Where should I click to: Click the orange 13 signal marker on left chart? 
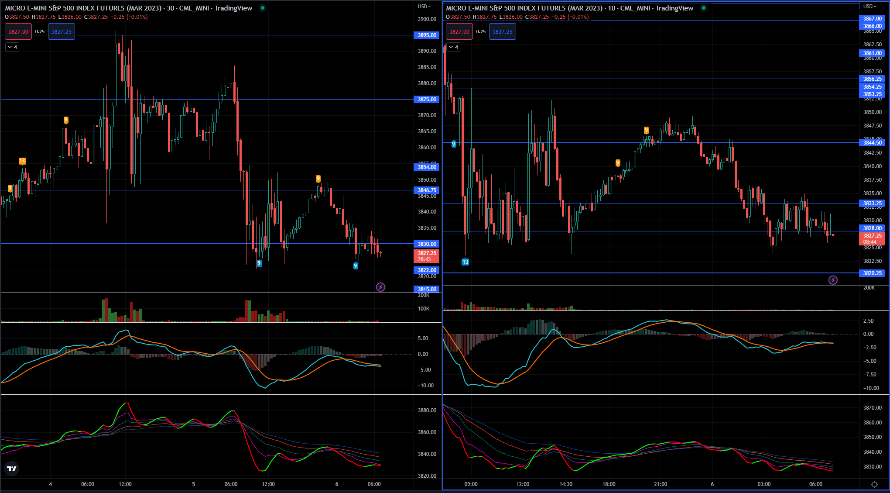pyautogui.click(x=22, y=161)
